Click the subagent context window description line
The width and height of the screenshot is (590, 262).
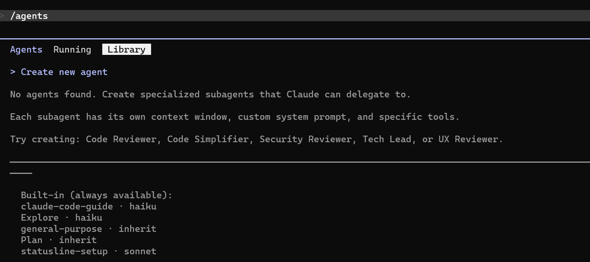click(x=235, y=117)
